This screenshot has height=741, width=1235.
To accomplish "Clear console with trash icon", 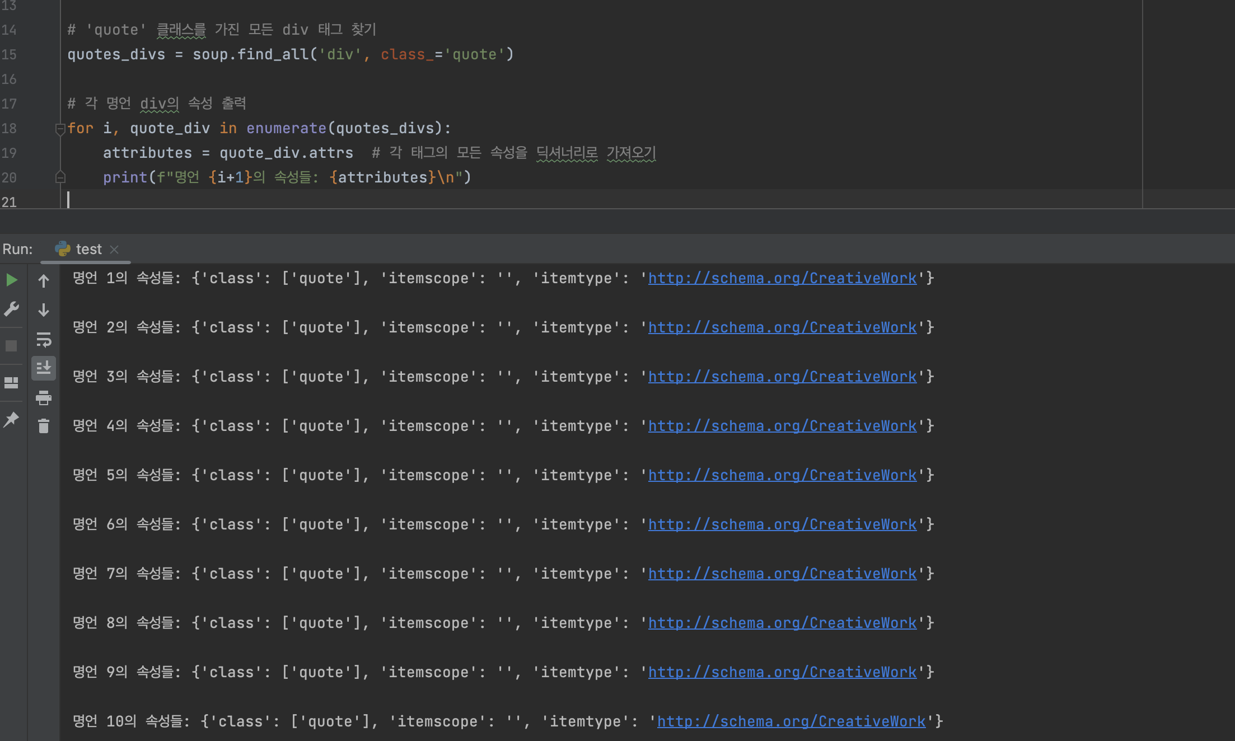I will [x=44, y=426].
